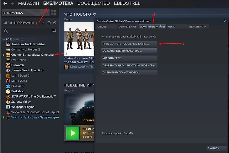
Task: Click the Stardew Valley chicken icon
Action: (x=8, y=102)
